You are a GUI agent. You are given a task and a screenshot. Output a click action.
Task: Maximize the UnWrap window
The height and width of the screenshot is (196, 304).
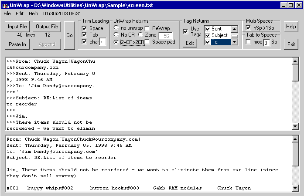[290, 5]
